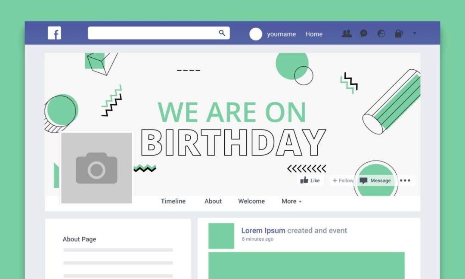Click the search magnifier icon
Viewport: 465px width, 279px height.
click(222, 33)
